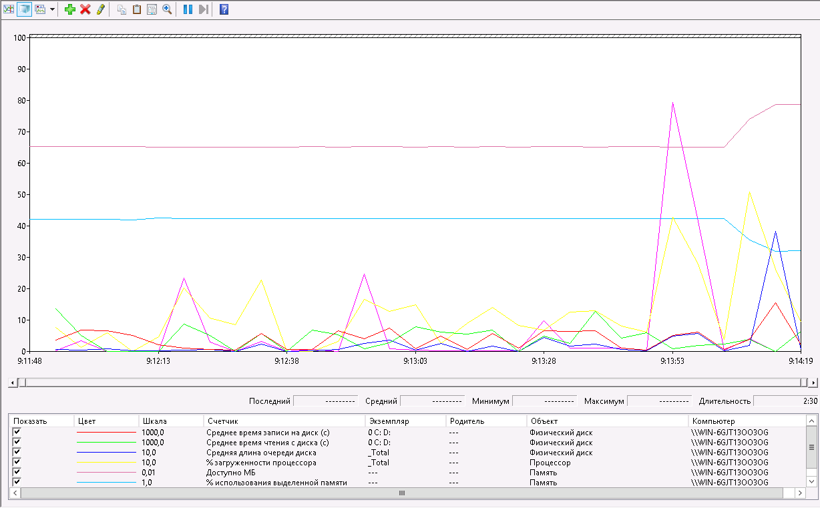Click the 'Максимум' value field
820x508 pixels.
click(x=658, y=401)
